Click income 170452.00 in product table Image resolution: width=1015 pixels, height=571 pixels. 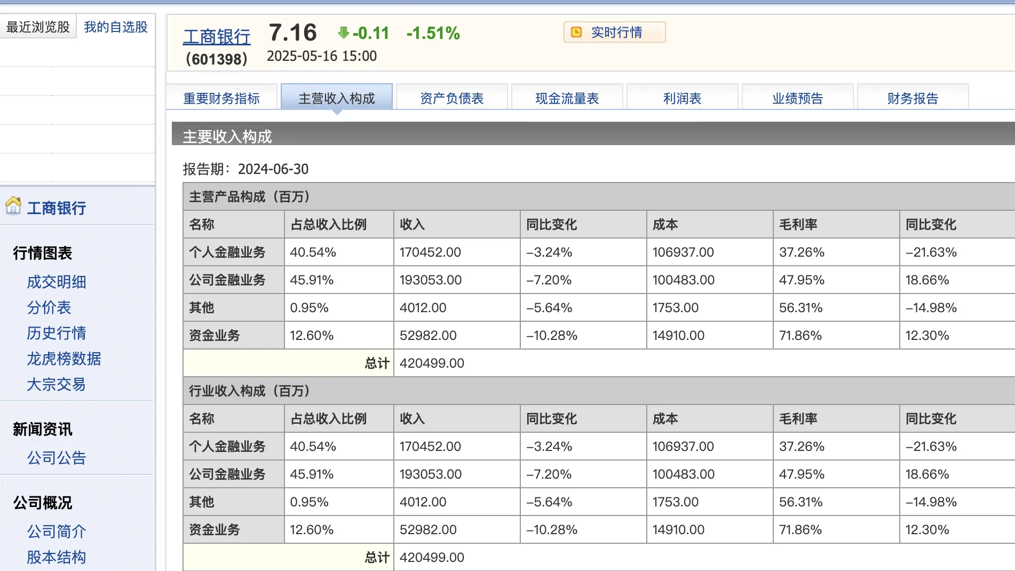430,252
